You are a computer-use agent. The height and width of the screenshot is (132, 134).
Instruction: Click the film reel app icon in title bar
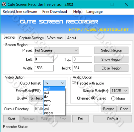tap(4, 4)
